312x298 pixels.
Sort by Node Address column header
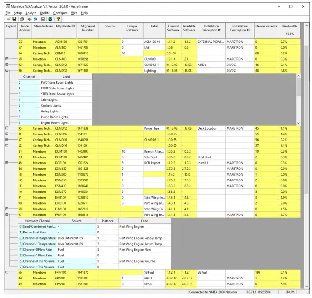[x=25, y=31]
